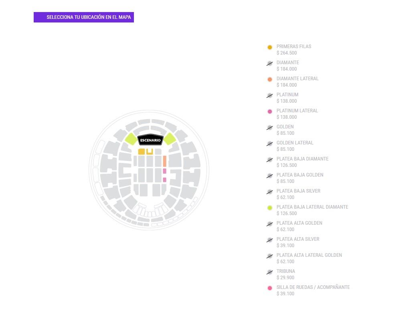Click the PLATEA ALTA SILVER legend icon

coord(270,240)
